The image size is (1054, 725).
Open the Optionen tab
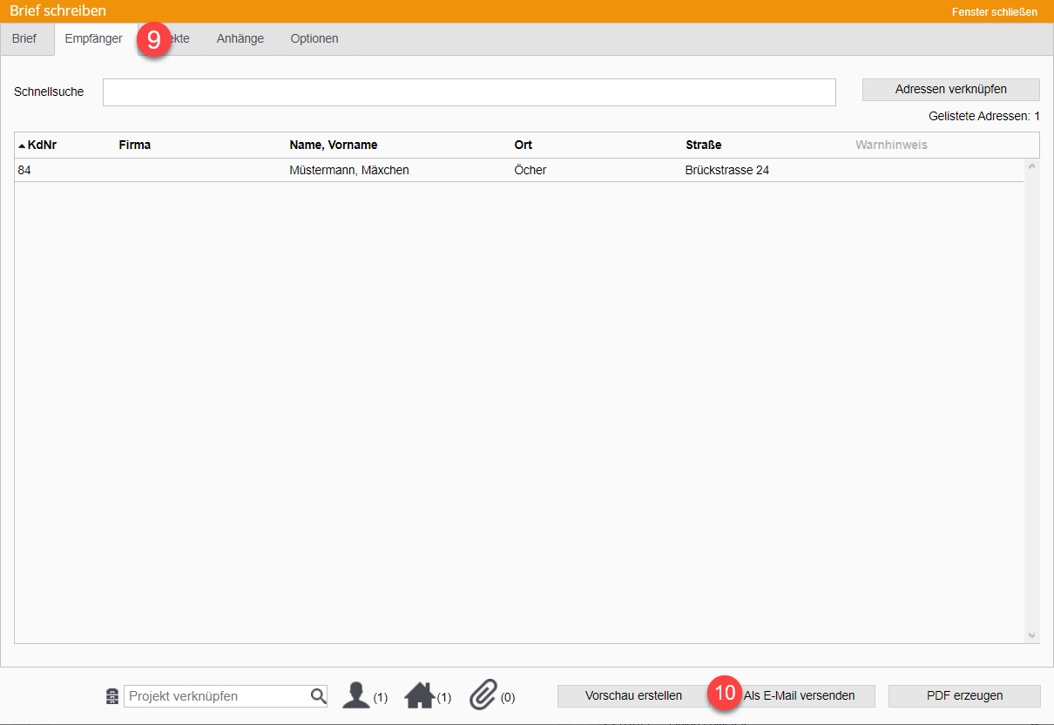tap(314, 39)
